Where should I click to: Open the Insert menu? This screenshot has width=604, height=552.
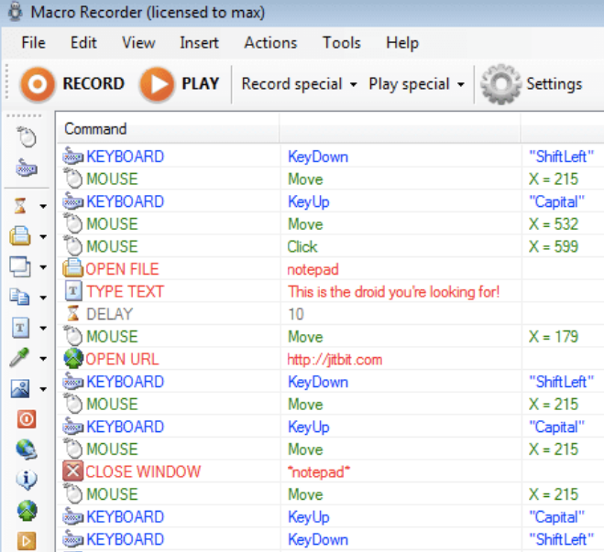point(199,43)
